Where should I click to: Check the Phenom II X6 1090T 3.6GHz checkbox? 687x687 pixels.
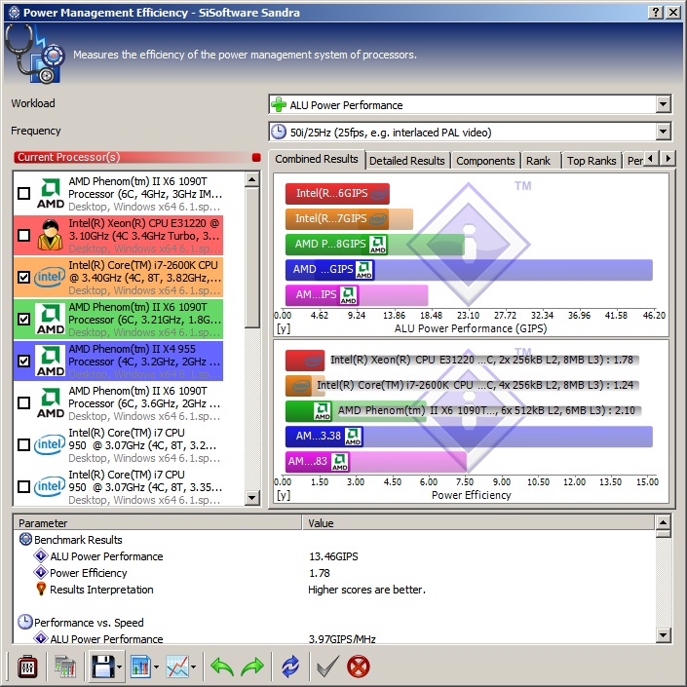(24, 402)
